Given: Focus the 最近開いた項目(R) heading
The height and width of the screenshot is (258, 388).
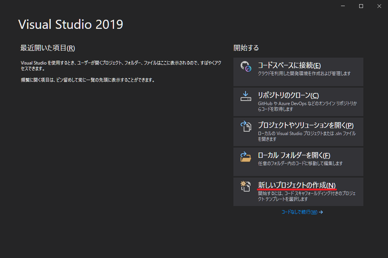Looking at the screenshot, I should pyautogui.click(x=47, y=48).
